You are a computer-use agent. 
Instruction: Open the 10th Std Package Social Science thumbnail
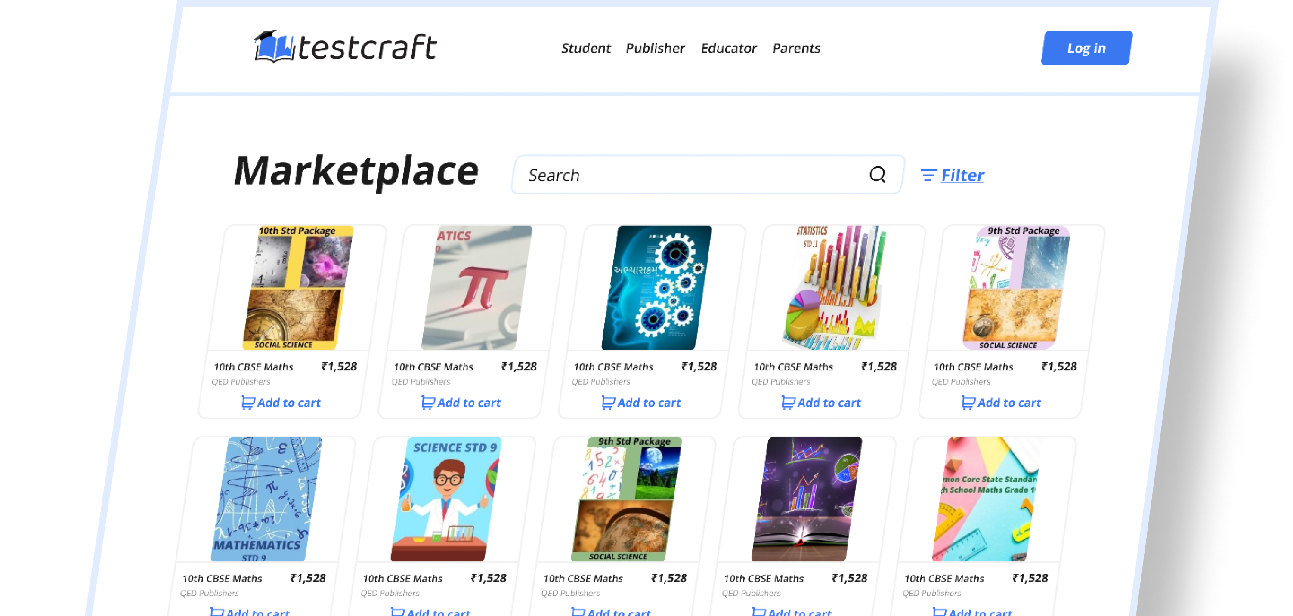298,287
